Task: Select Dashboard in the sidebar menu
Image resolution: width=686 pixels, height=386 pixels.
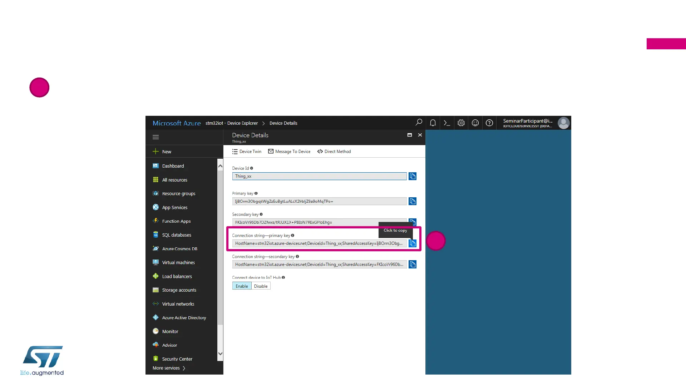Action: (173, 166)
